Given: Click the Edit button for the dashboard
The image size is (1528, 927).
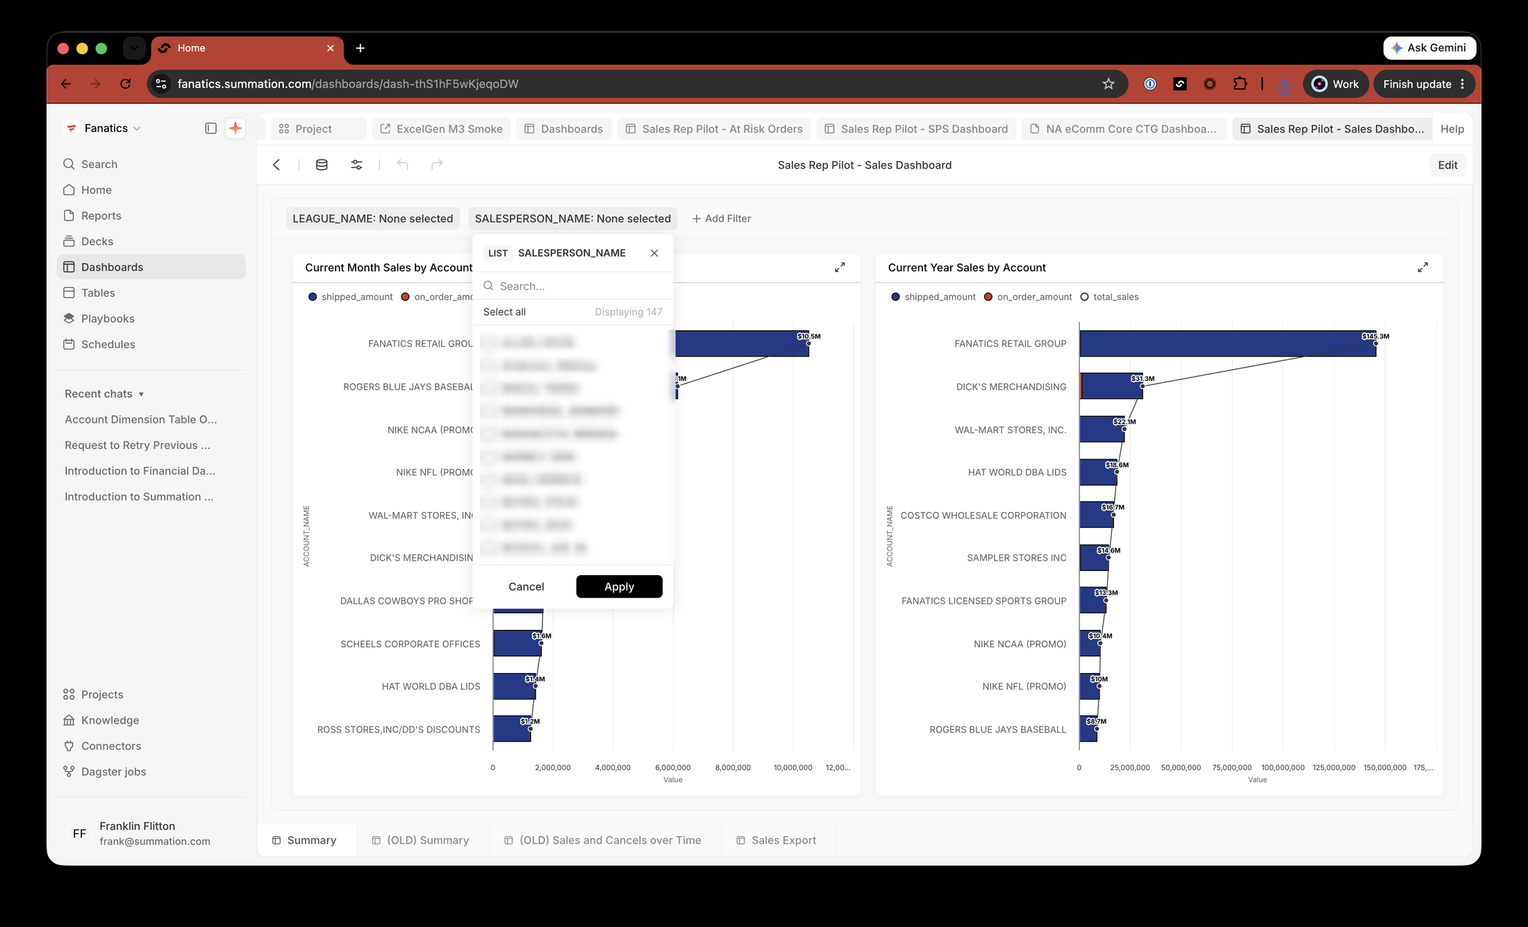Looking at the screenshot, I should click(x=1447, y=165).
